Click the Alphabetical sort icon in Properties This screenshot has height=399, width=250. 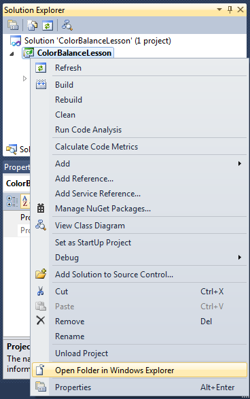coord(25,201)
